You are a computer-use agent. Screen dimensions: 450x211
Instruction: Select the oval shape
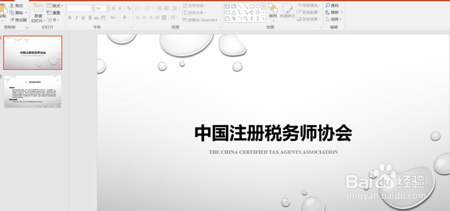coord(258,6)
